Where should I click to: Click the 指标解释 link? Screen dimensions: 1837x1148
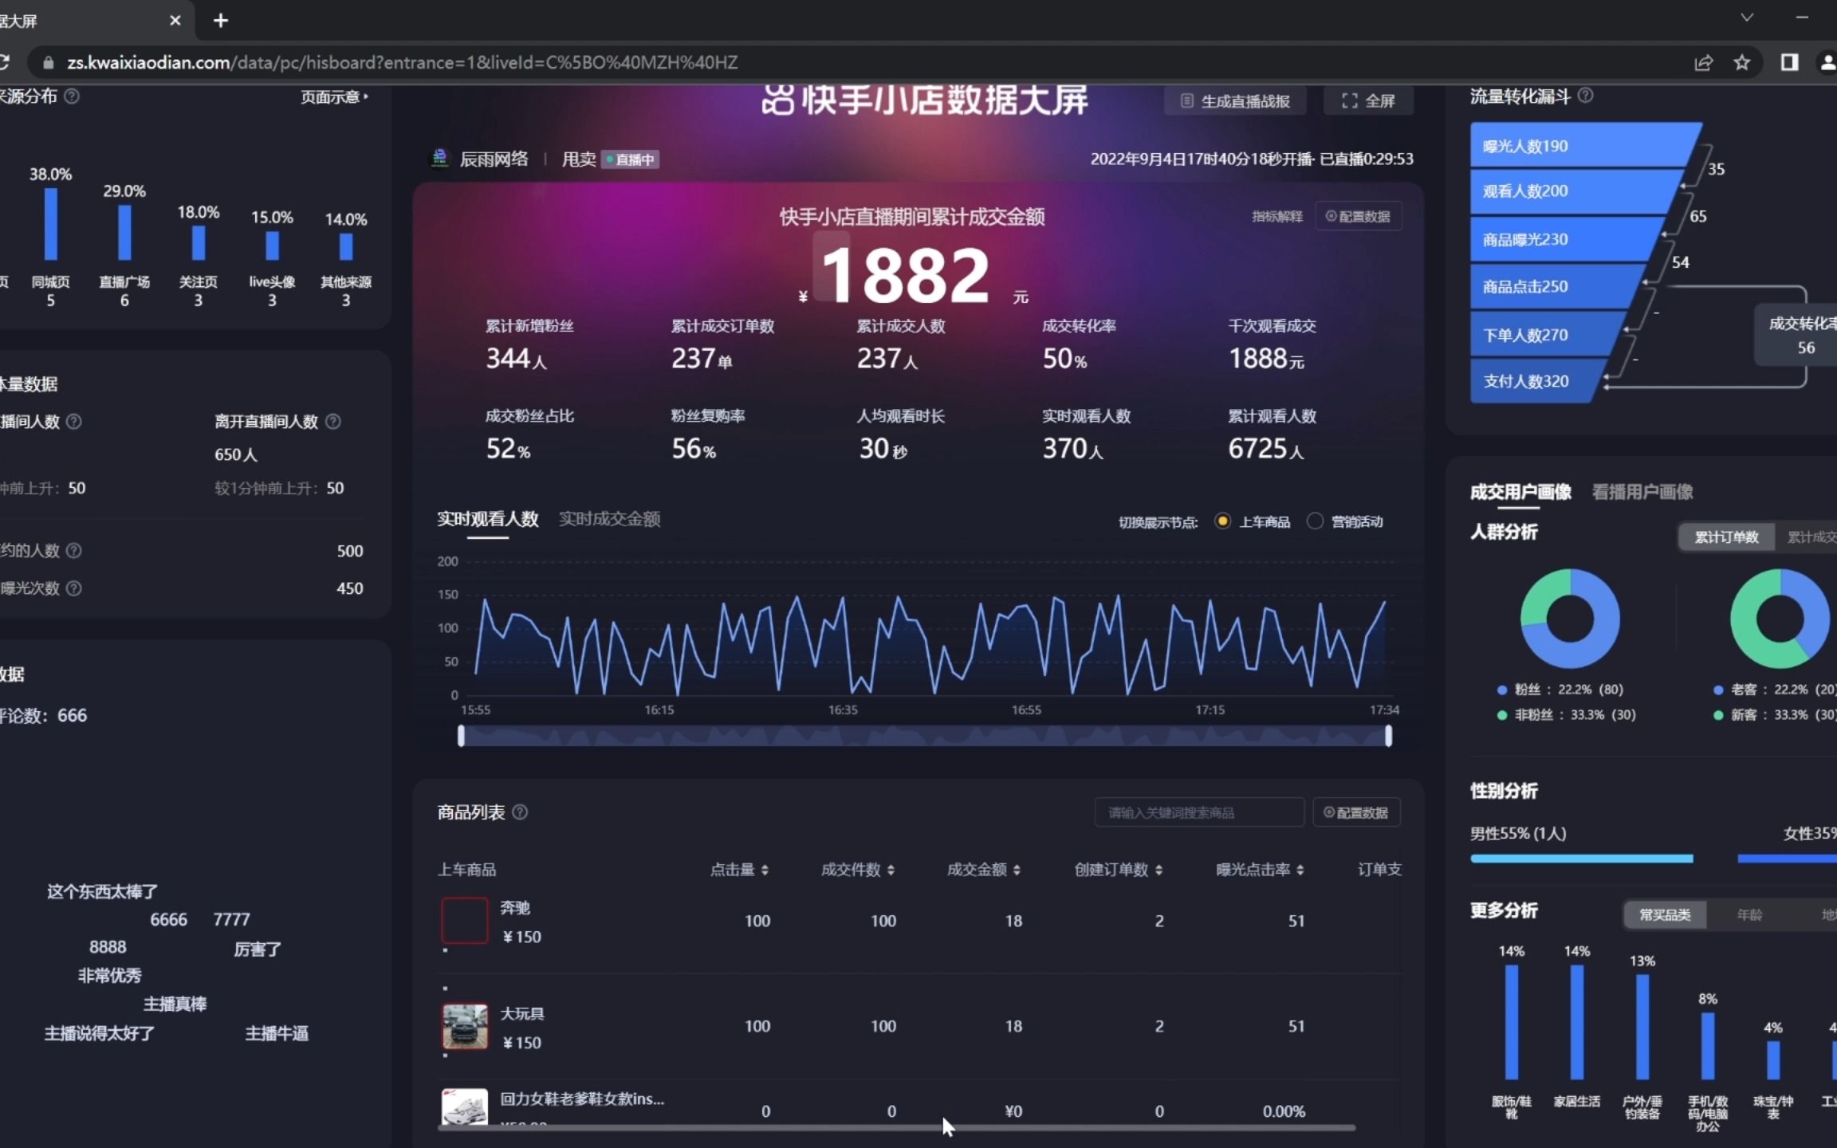[x=1277, y=217]
